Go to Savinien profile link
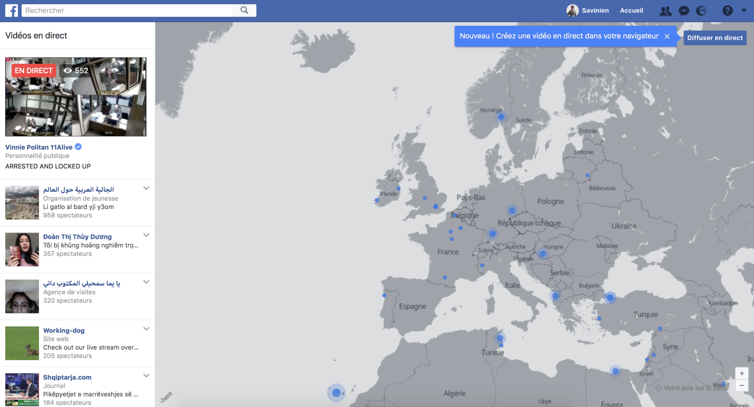The width and height of the screenshot is (754, 407). 595,10
